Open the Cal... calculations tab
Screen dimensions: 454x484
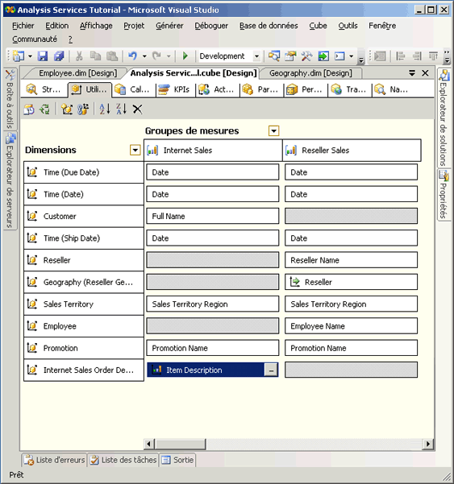tap(134, 89)
